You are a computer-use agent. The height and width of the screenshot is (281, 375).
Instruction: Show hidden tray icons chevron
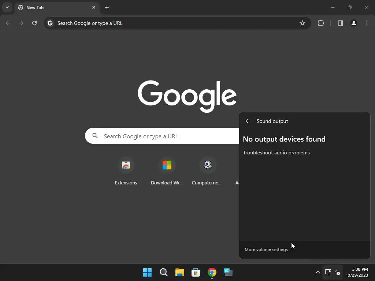318,272
